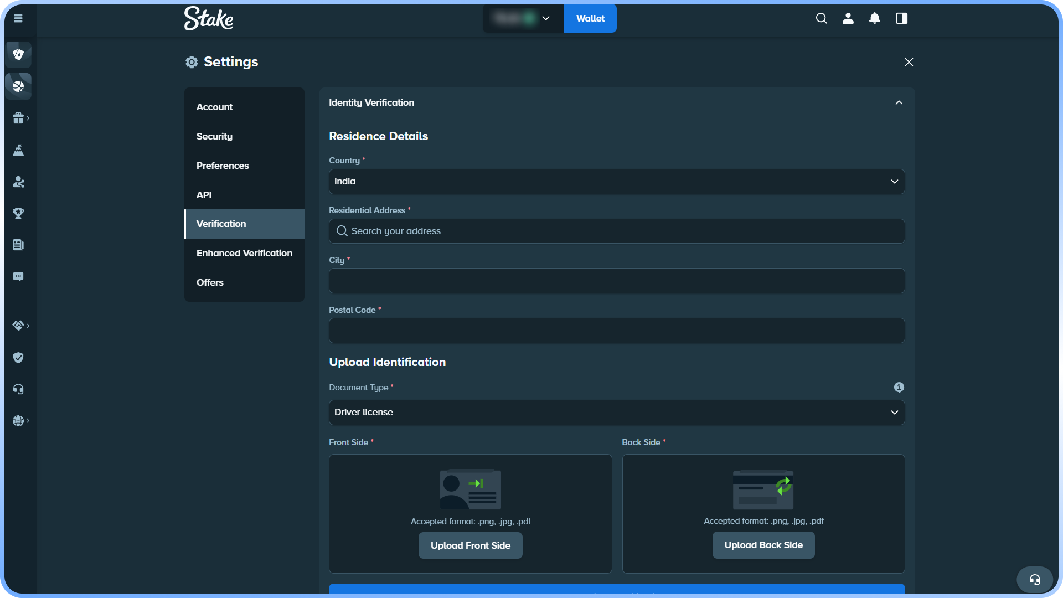The image size is (1063, 598).
Task: Open the notifications bell
Action: tap(875, 18)
